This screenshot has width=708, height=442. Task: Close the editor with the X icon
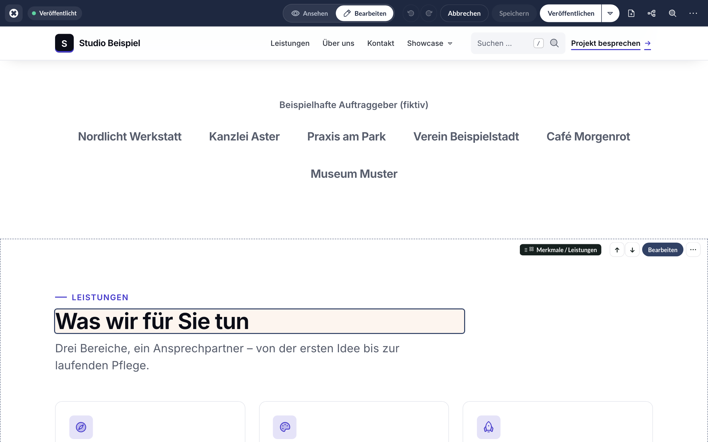pos(14,13)
